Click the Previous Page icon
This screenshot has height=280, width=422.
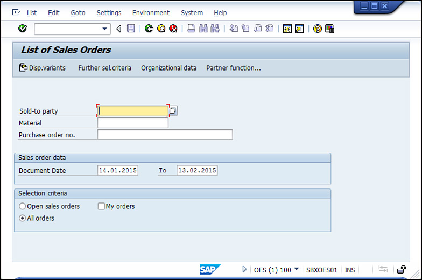tap(245, 28)
